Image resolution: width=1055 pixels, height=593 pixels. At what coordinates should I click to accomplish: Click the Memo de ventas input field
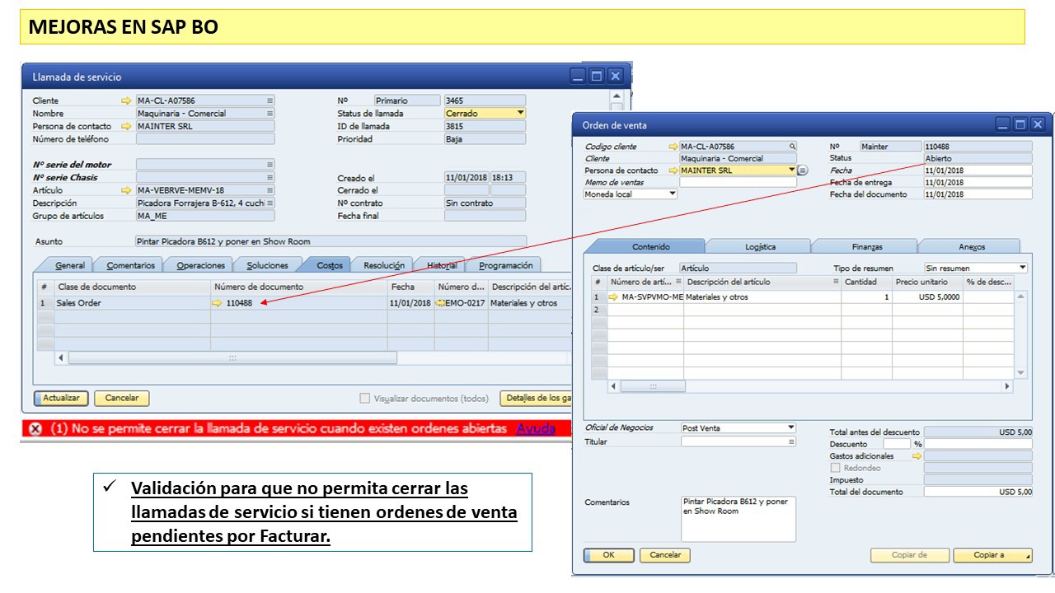point(738,182)
